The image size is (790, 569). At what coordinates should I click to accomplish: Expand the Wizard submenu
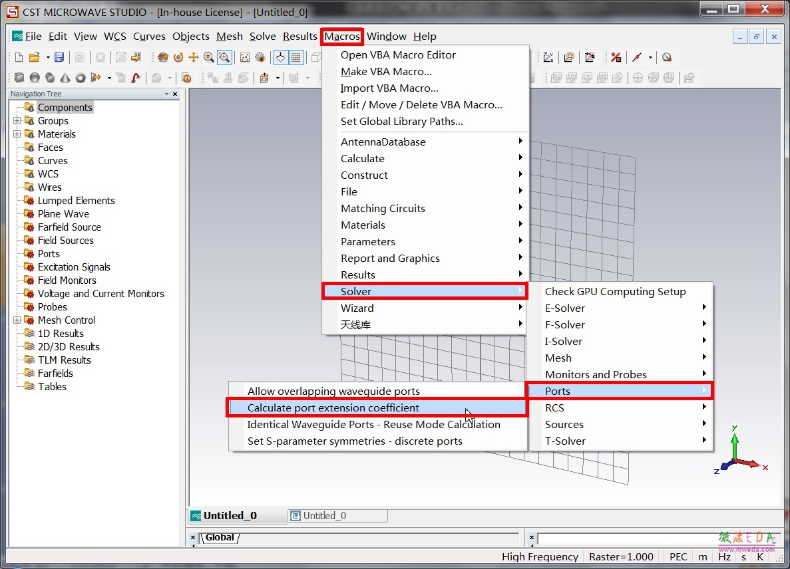[425, 308]
